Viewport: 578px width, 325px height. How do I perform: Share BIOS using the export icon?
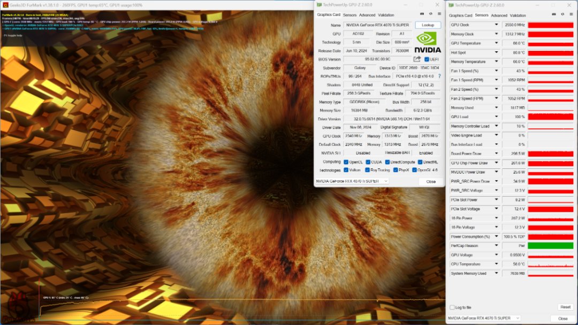pyautogui.click(x=417, y=59)
